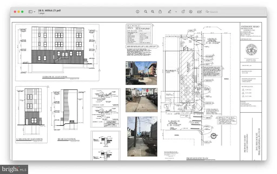Click the "DRAWN BY: AM" title block entry

[247, 66]
